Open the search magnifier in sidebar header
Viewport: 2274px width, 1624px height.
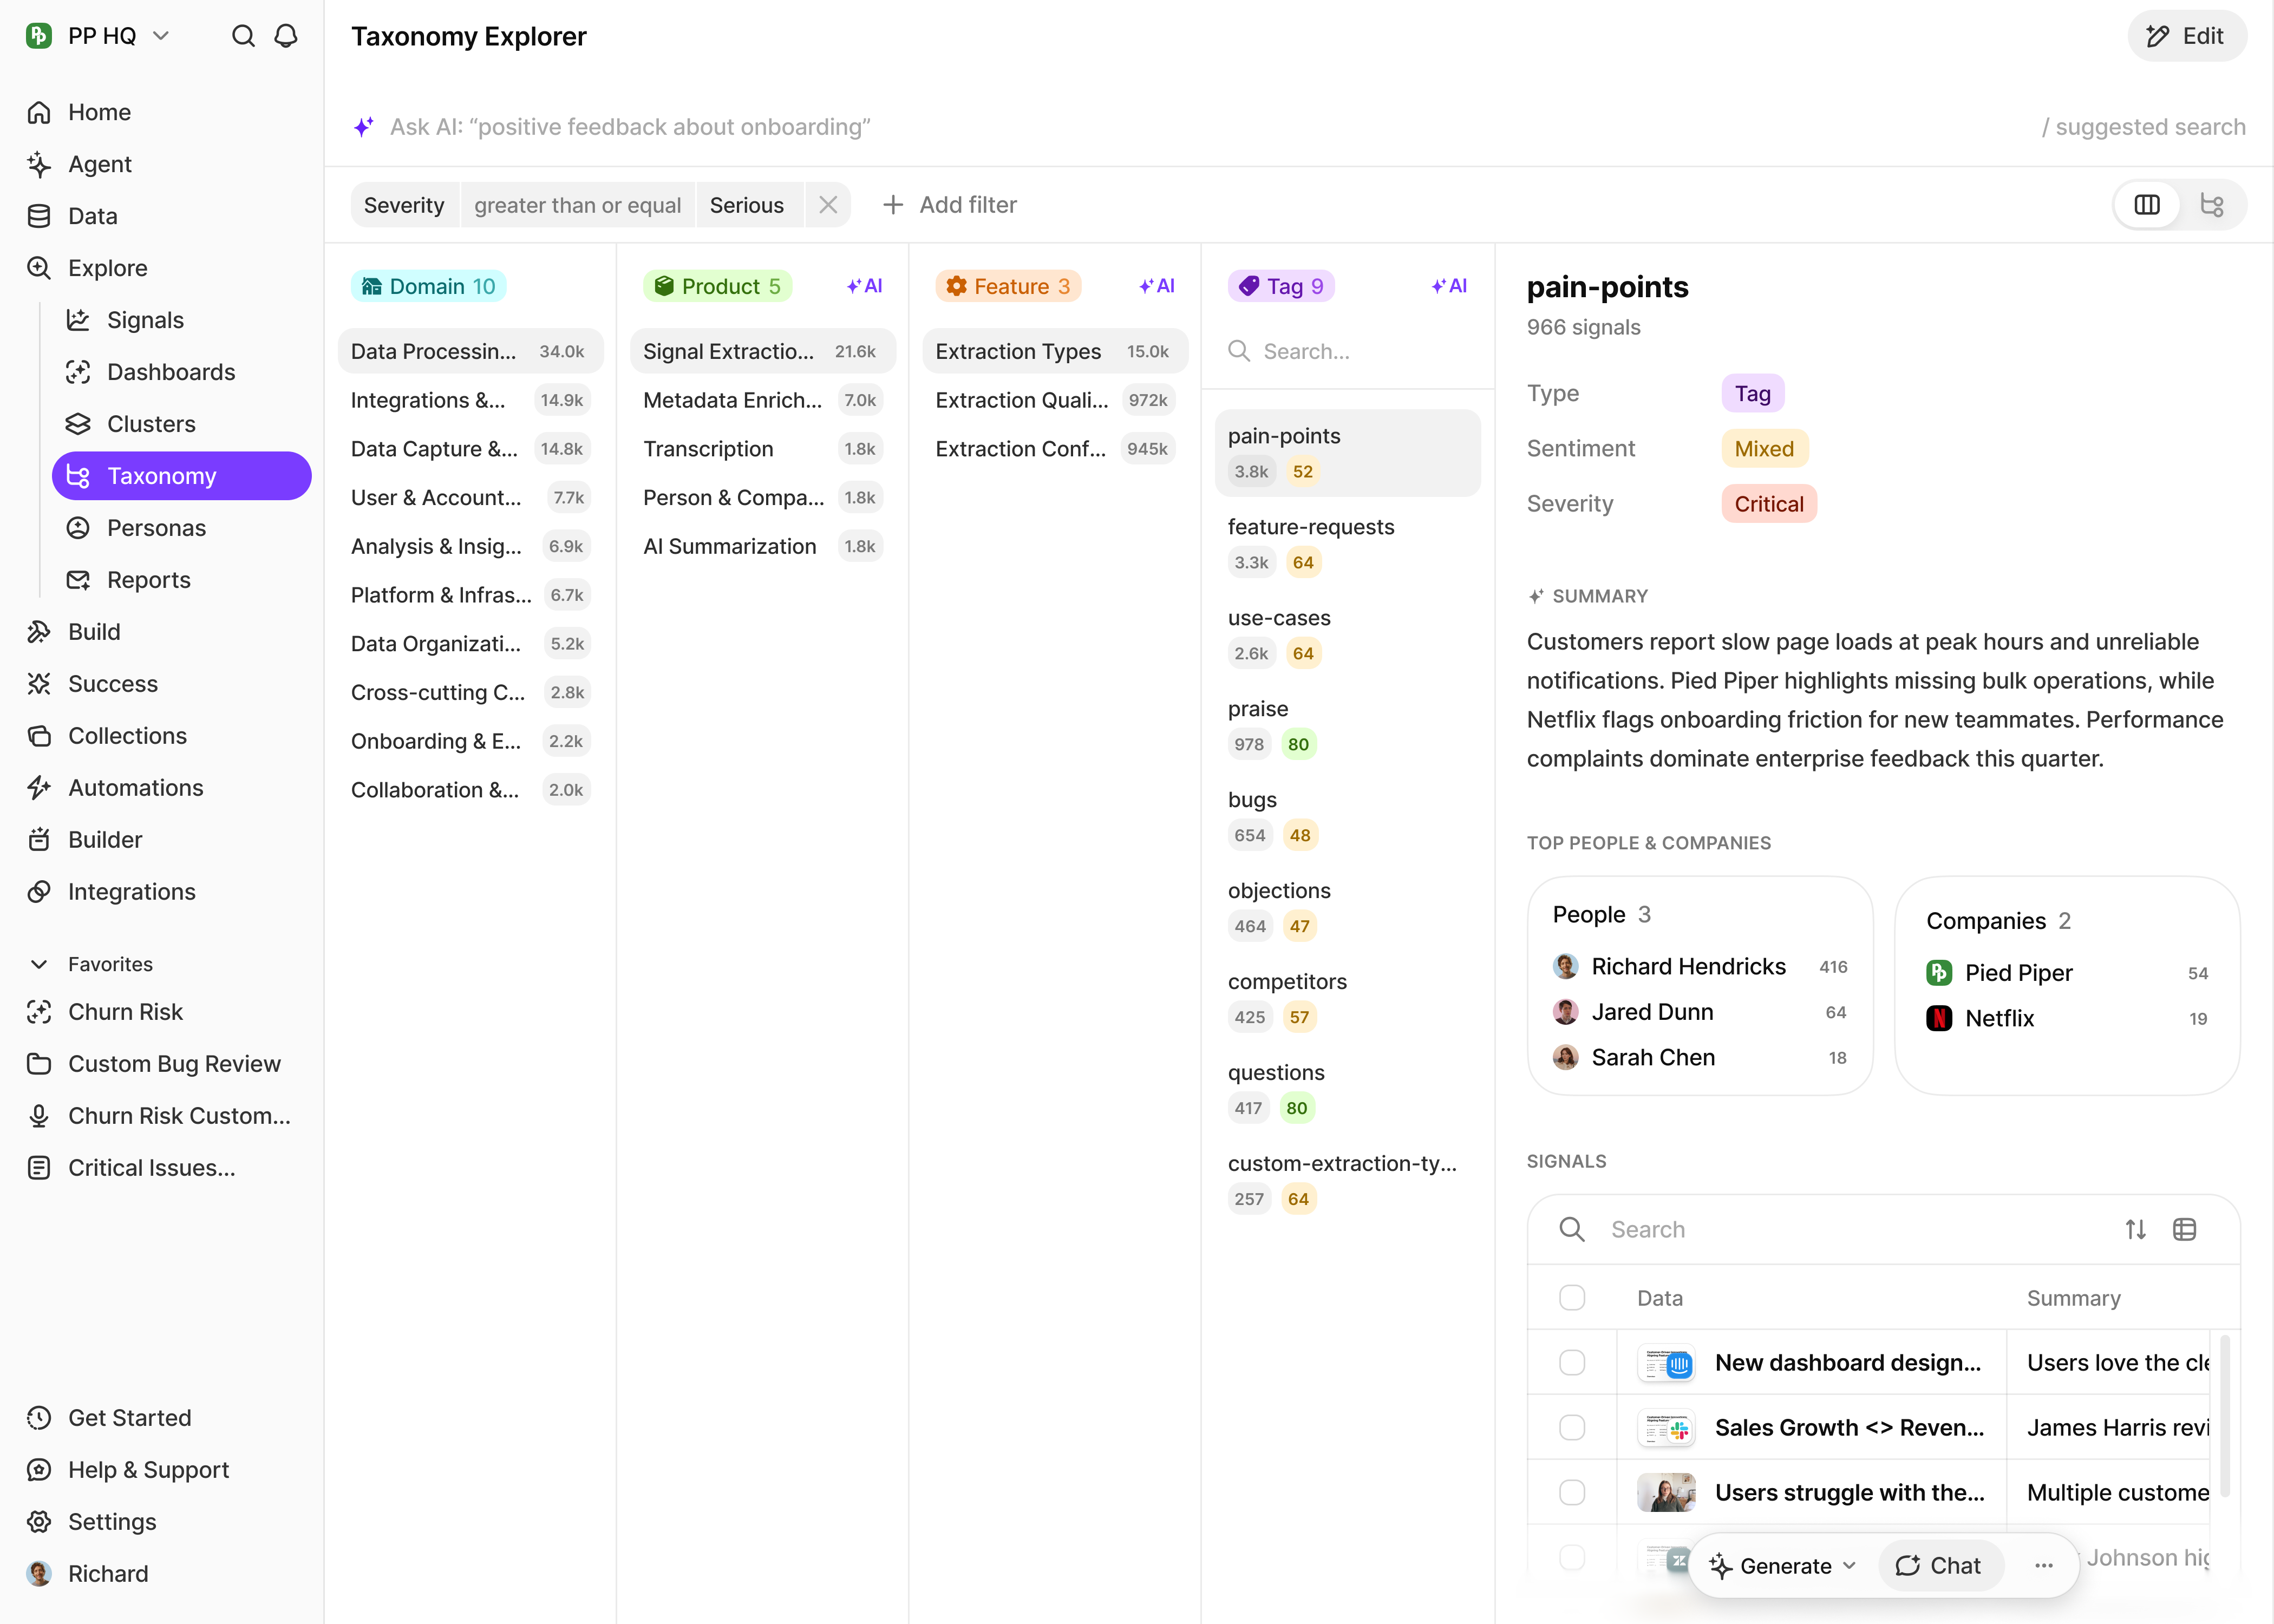[243, 36]
